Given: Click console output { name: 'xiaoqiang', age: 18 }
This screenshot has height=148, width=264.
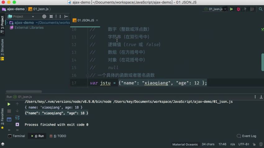Looking at the screenshot, I should click(53, 107).
